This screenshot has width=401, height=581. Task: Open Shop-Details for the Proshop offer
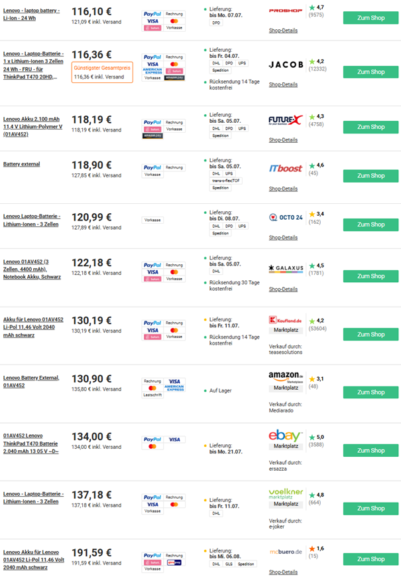click(283, 31)
